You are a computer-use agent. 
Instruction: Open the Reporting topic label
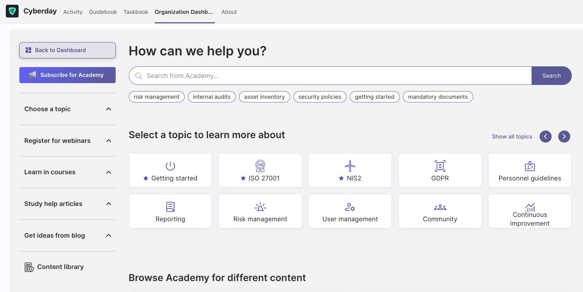tap(170, 219)
